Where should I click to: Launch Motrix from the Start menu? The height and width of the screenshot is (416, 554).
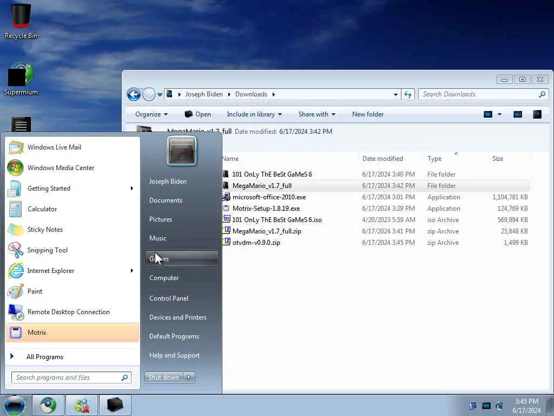[x=73, y=333]
